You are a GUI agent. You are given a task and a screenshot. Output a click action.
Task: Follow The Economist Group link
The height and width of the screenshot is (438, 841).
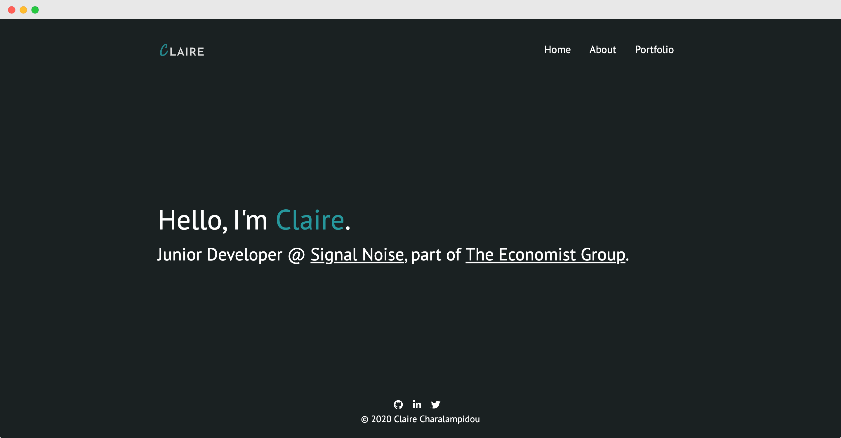tap(545, 255)
